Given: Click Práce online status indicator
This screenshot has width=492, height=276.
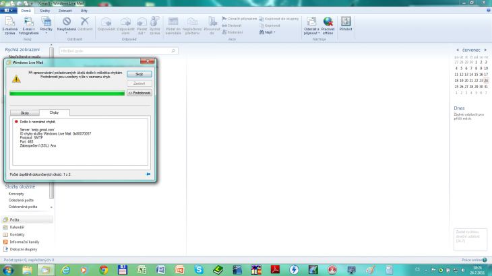Looking at the screenshot, I should [x=474, y=260].
